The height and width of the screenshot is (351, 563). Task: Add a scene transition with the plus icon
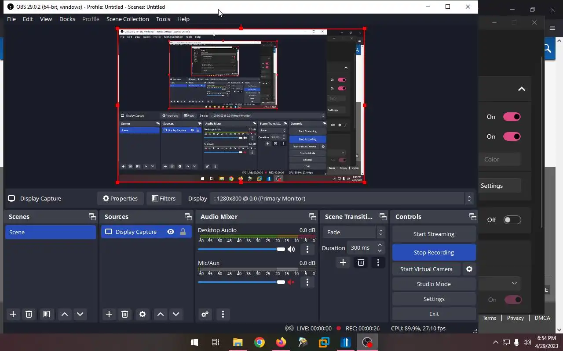point(343,262)
